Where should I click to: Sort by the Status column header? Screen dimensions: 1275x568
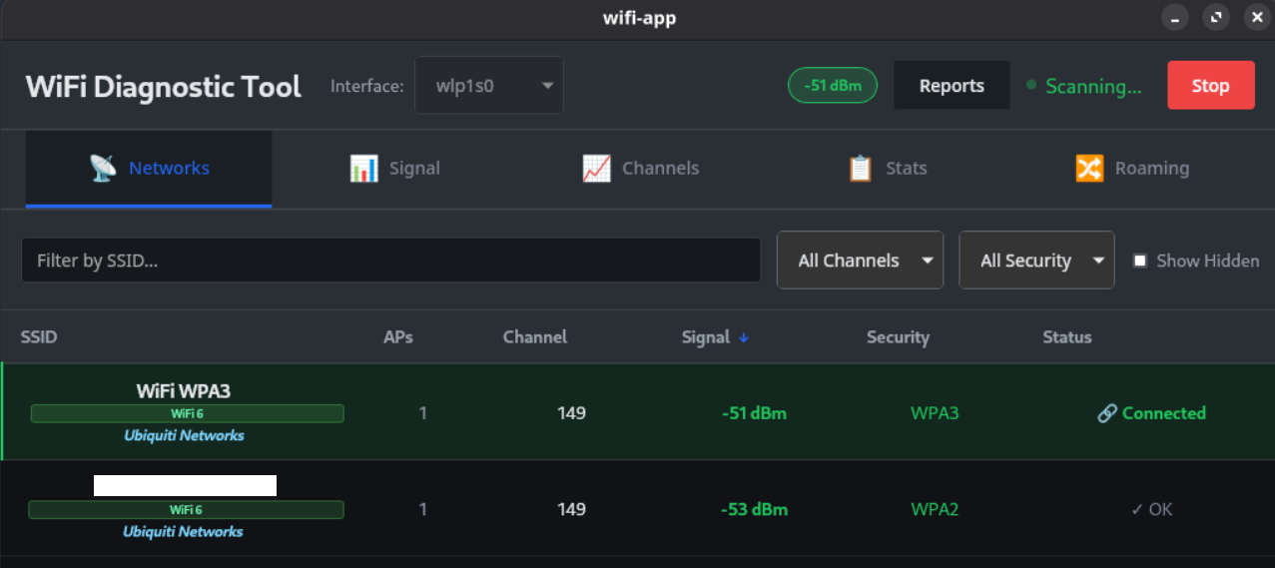pos(1067,337)
